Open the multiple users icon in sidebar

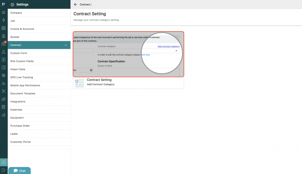(x=4, y=83)
